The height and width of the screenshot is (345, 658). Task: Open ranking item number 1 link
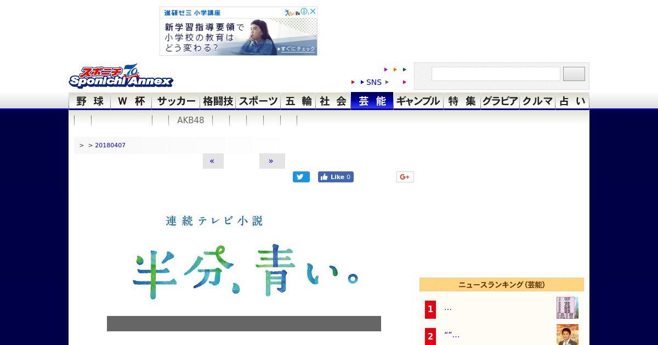[448, 308]
